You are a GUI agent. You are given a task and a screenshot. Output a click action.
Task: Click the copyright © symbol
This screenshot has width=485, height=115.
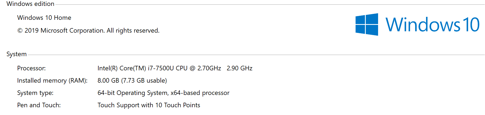coord(20,31)
